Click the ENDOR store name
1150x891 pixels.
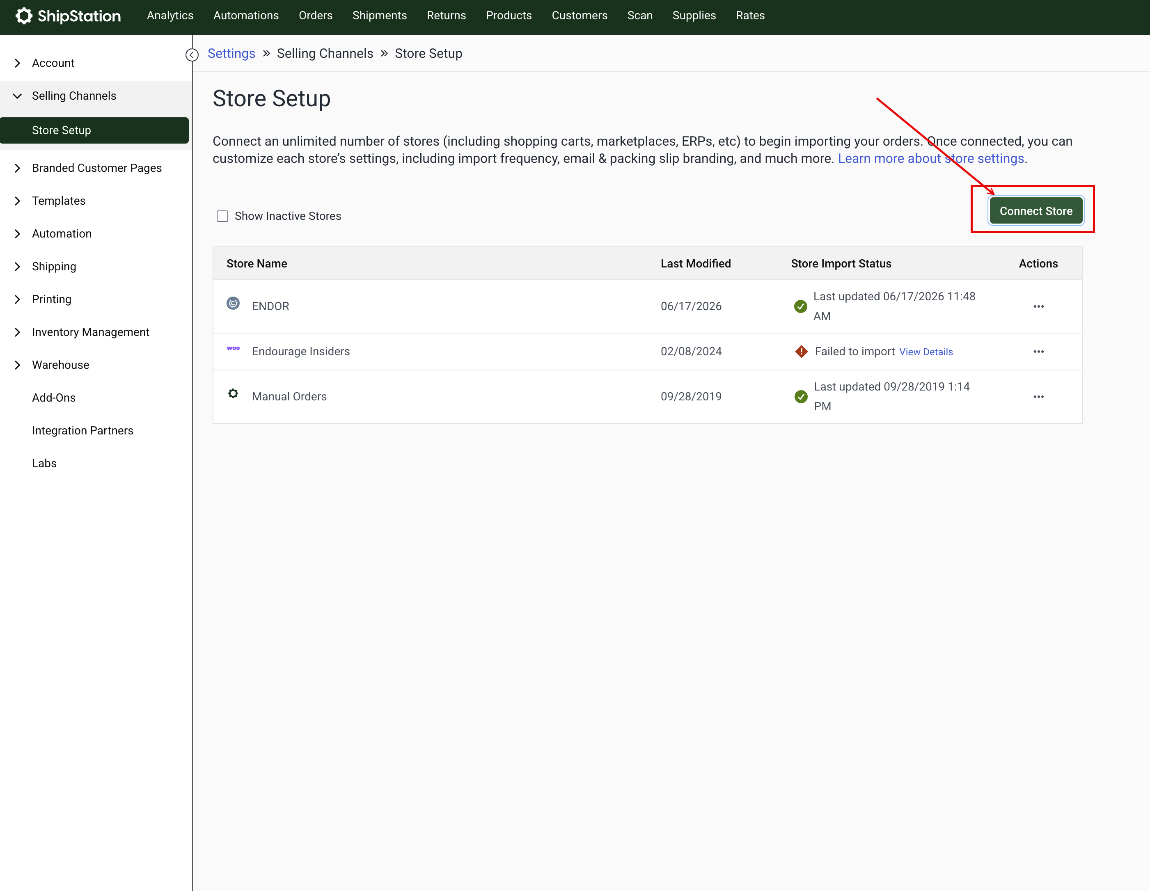click(270, 306)
